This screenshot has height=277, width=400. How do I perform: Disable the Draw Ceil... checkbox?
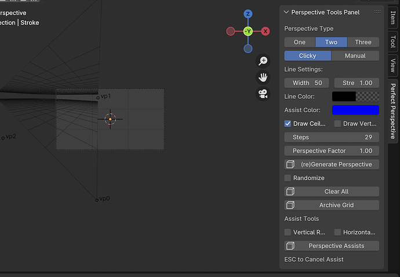coord(288,124)
